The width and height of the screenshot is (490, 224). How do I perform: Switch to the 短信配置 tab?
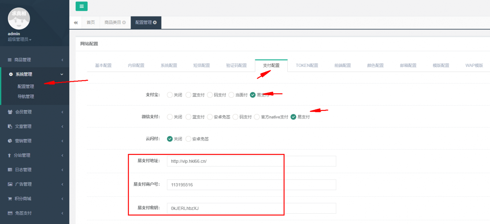click(202, 65)
